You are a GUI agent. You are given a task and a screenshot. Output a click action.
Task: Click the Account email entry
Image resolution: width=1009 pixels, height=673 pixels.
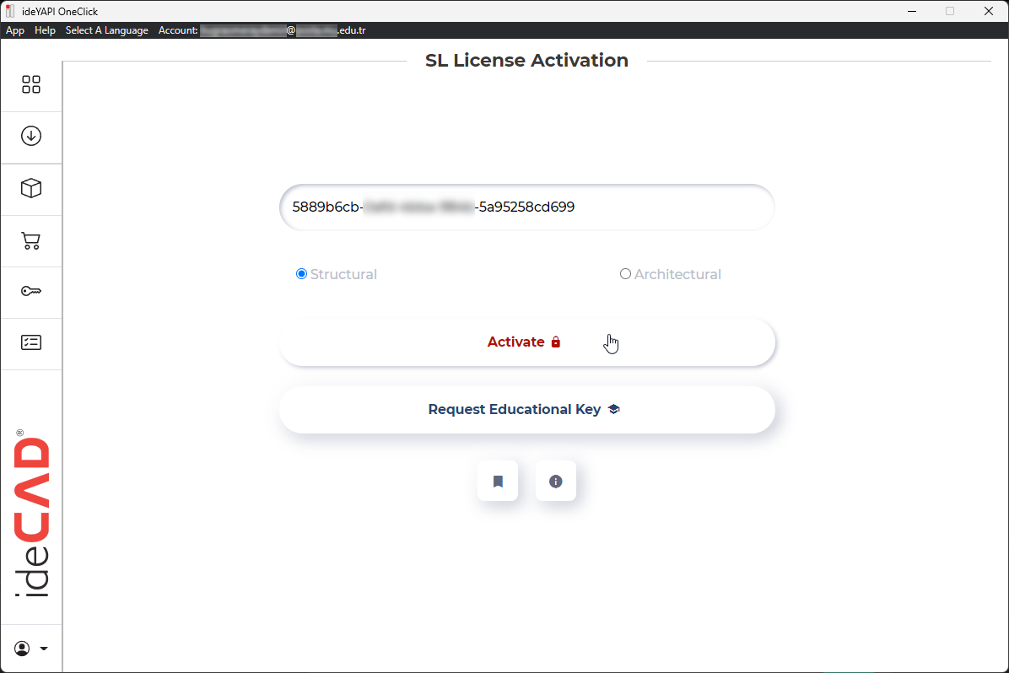click(x=262, y=30)
